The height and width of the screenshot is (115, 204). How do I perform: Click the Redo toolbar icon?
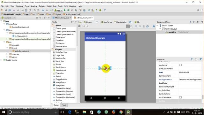coord(18,10)
